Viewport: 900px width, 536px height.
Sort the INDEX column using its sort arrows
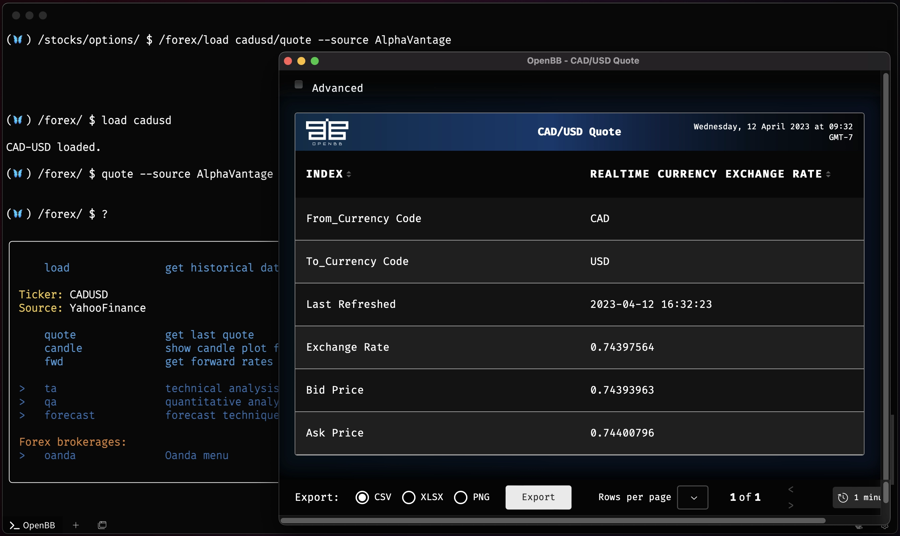click(x=349, y=174)
